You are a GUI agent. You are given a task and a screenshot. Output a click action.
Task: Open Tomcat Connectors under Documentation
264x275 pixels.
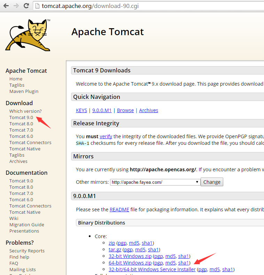30,206
